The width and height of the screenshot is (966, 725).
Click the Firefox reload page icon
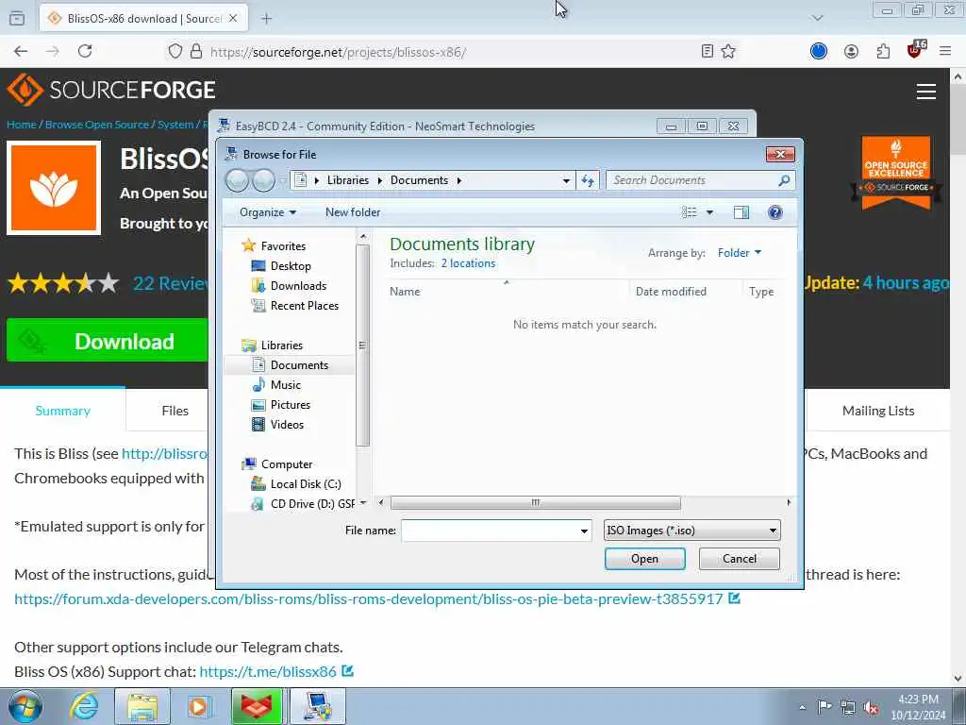85,51
